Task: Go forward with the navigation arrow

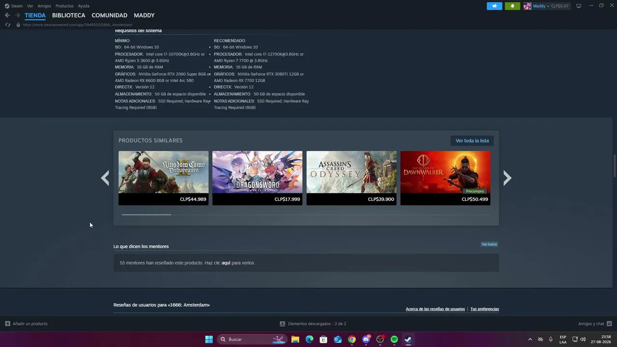Action: [17, 15]
